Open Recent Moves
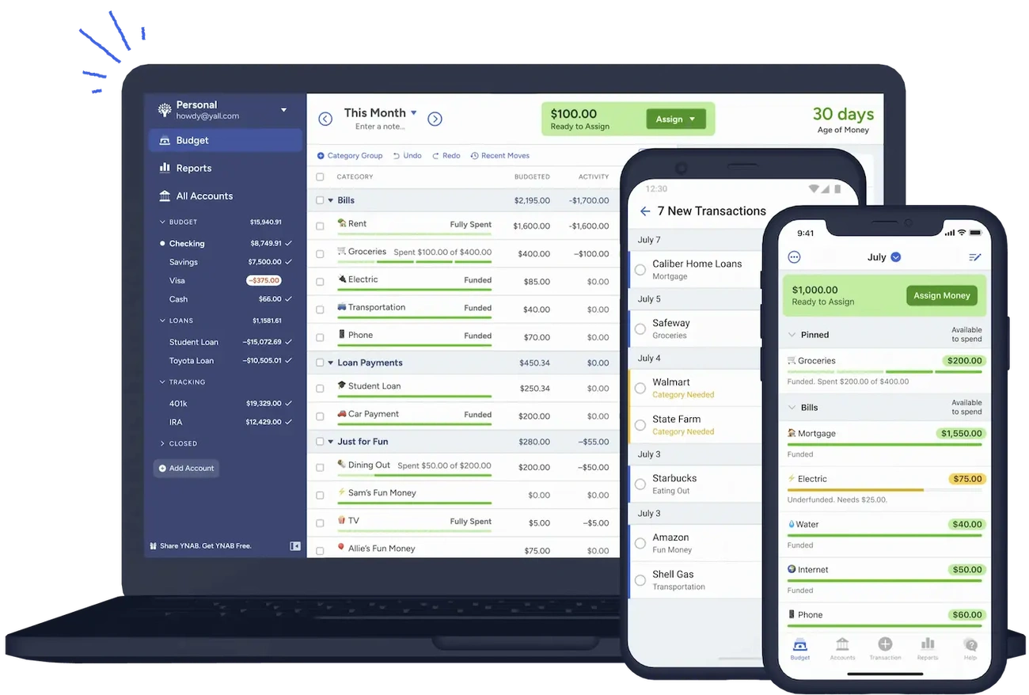 pyautogui.click(x=499, y=155)
